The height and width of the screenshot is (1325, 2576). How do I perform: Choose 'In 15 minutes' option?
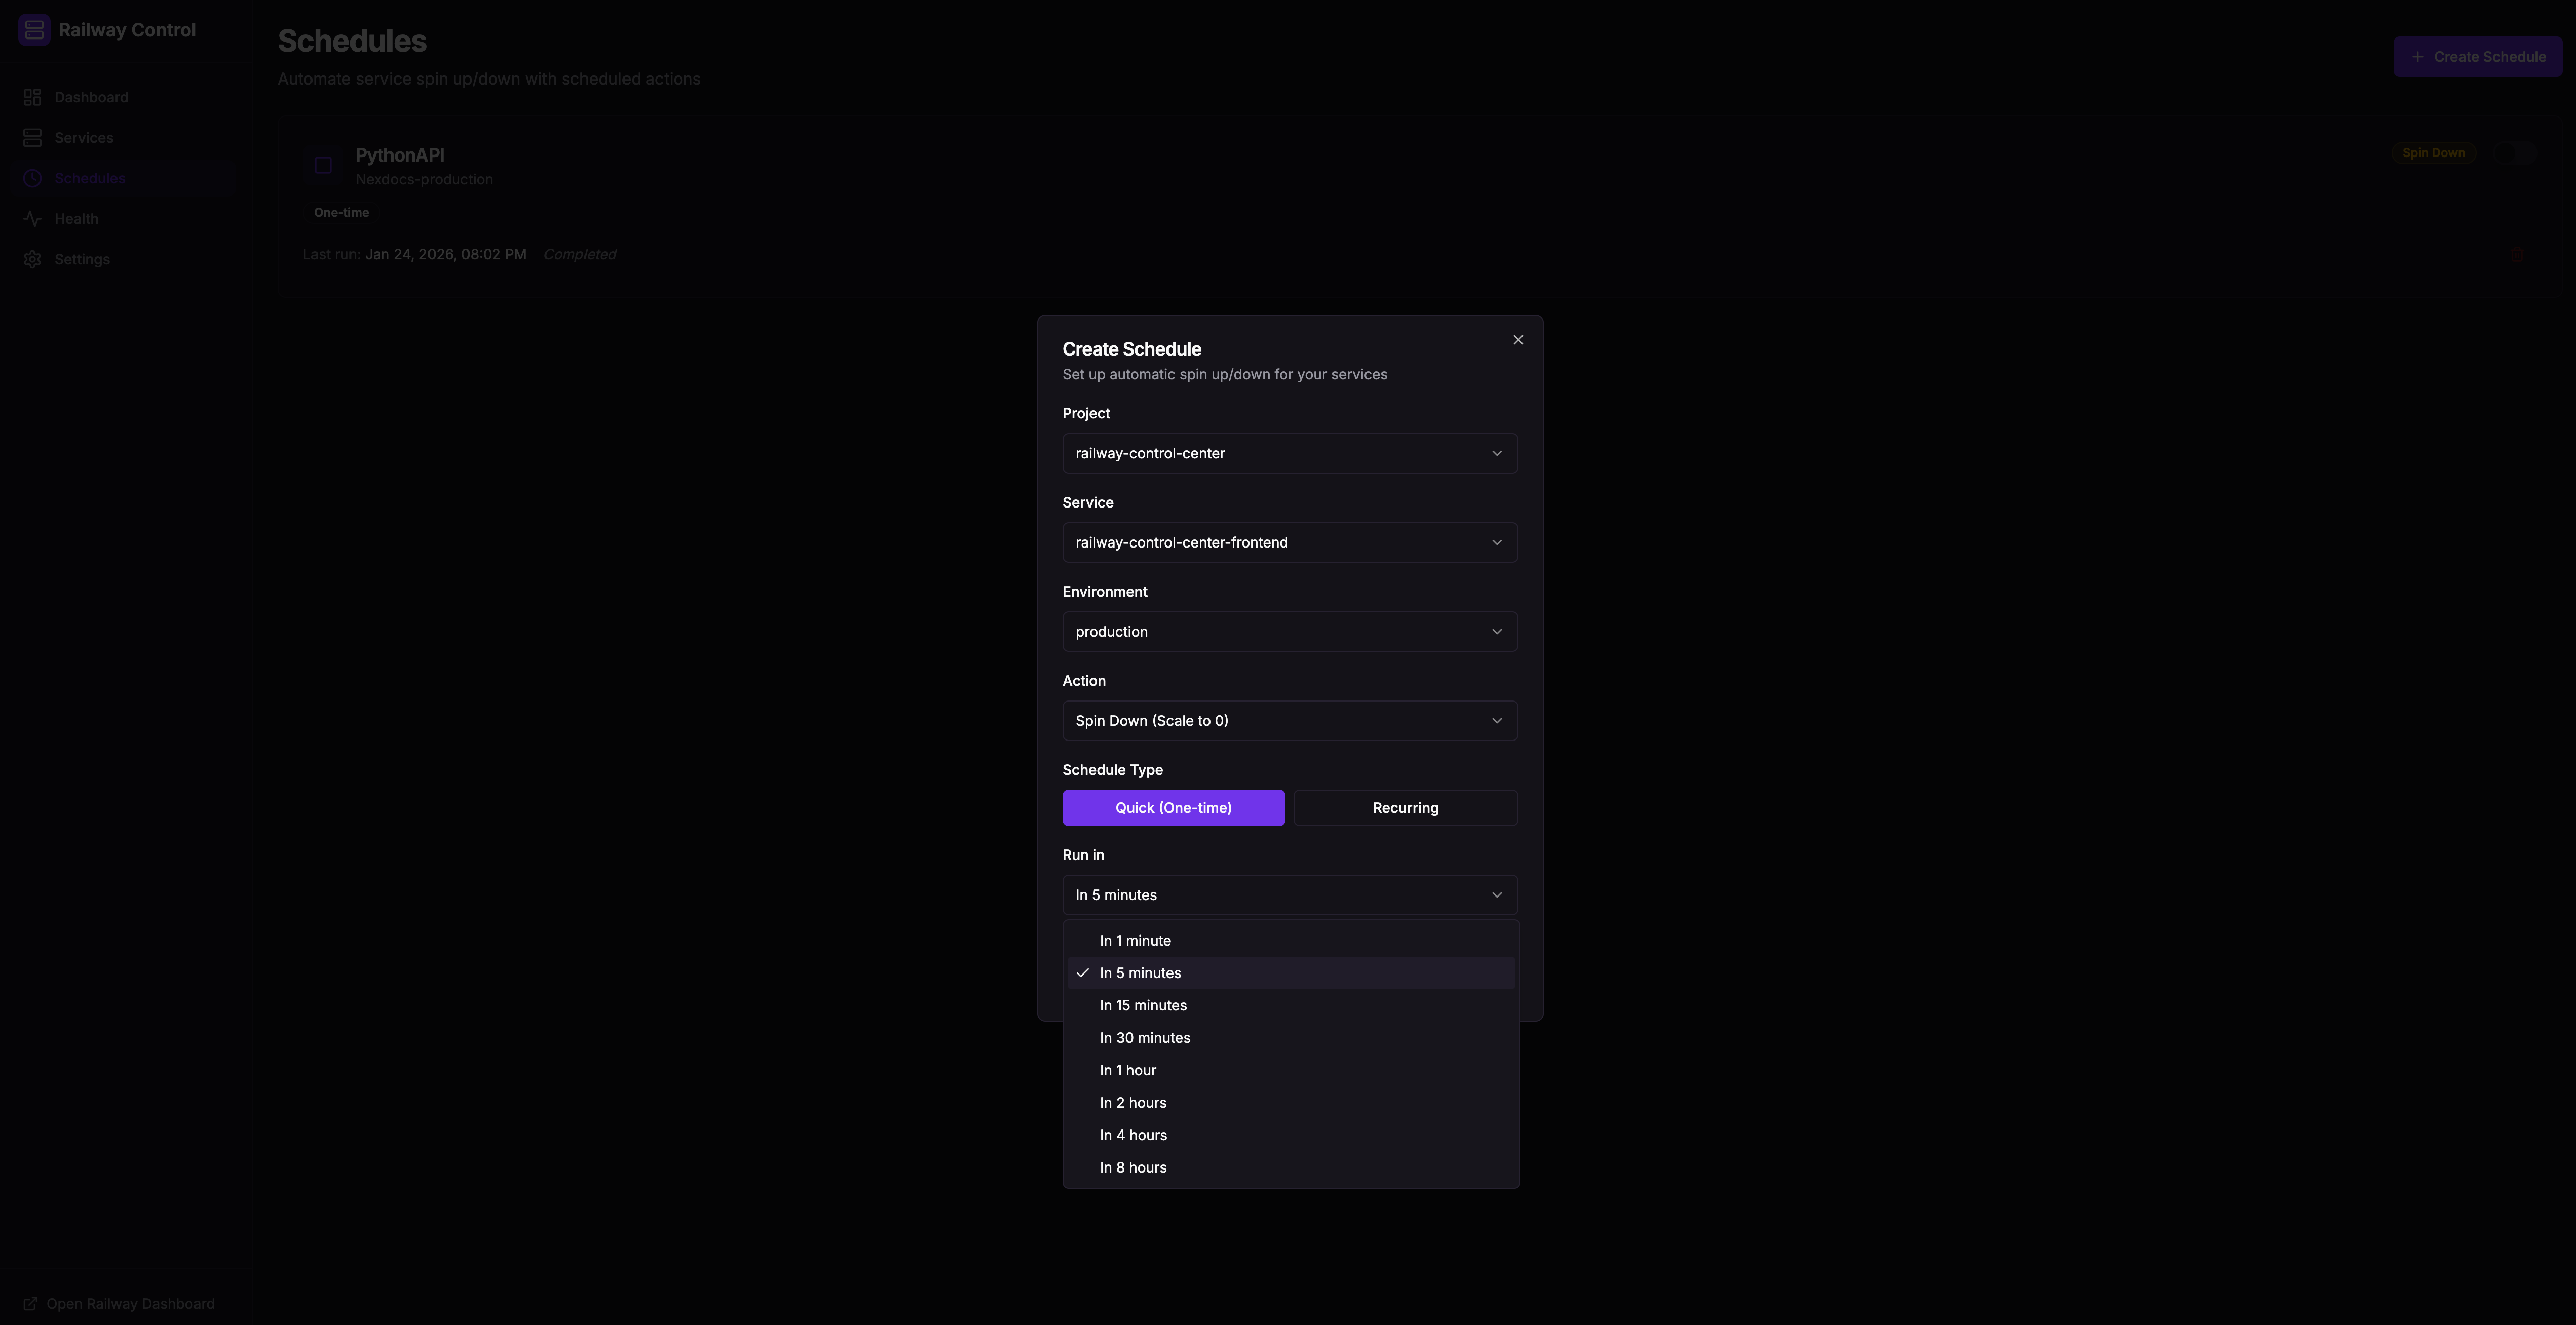[x=1143, y=1006]
